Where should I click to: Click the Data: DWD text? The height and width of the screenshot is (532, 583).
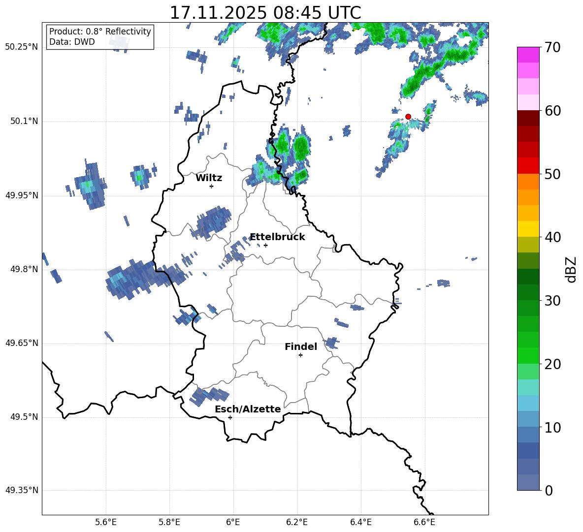coord(72,42)
